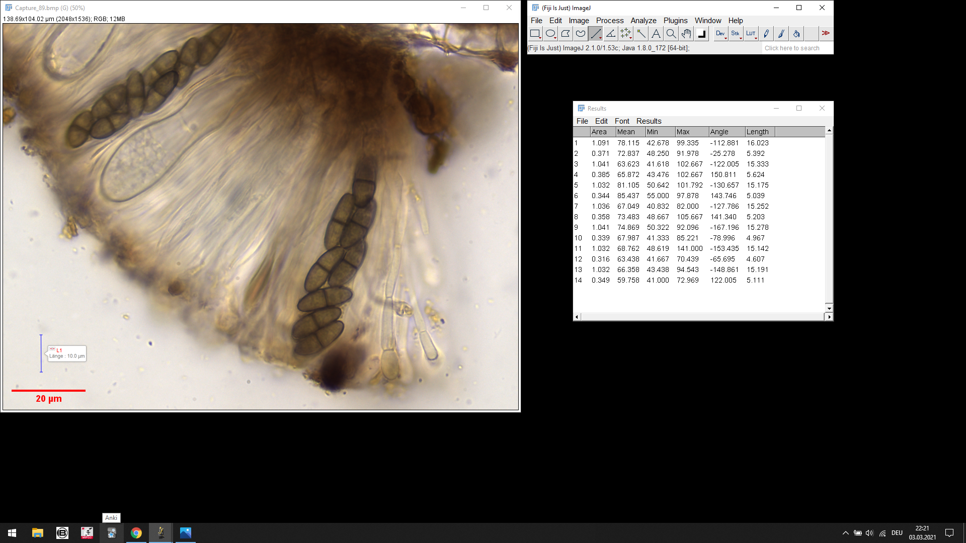Viewport: 966px width, 543px height.
Task: Click the Length column header
Action: (x=757, y=132)
